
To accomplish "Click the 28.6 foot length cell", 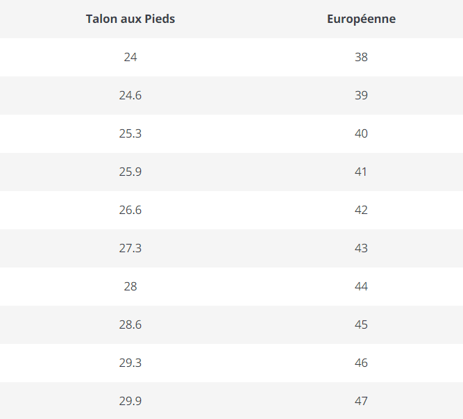I will click(131, 324).
